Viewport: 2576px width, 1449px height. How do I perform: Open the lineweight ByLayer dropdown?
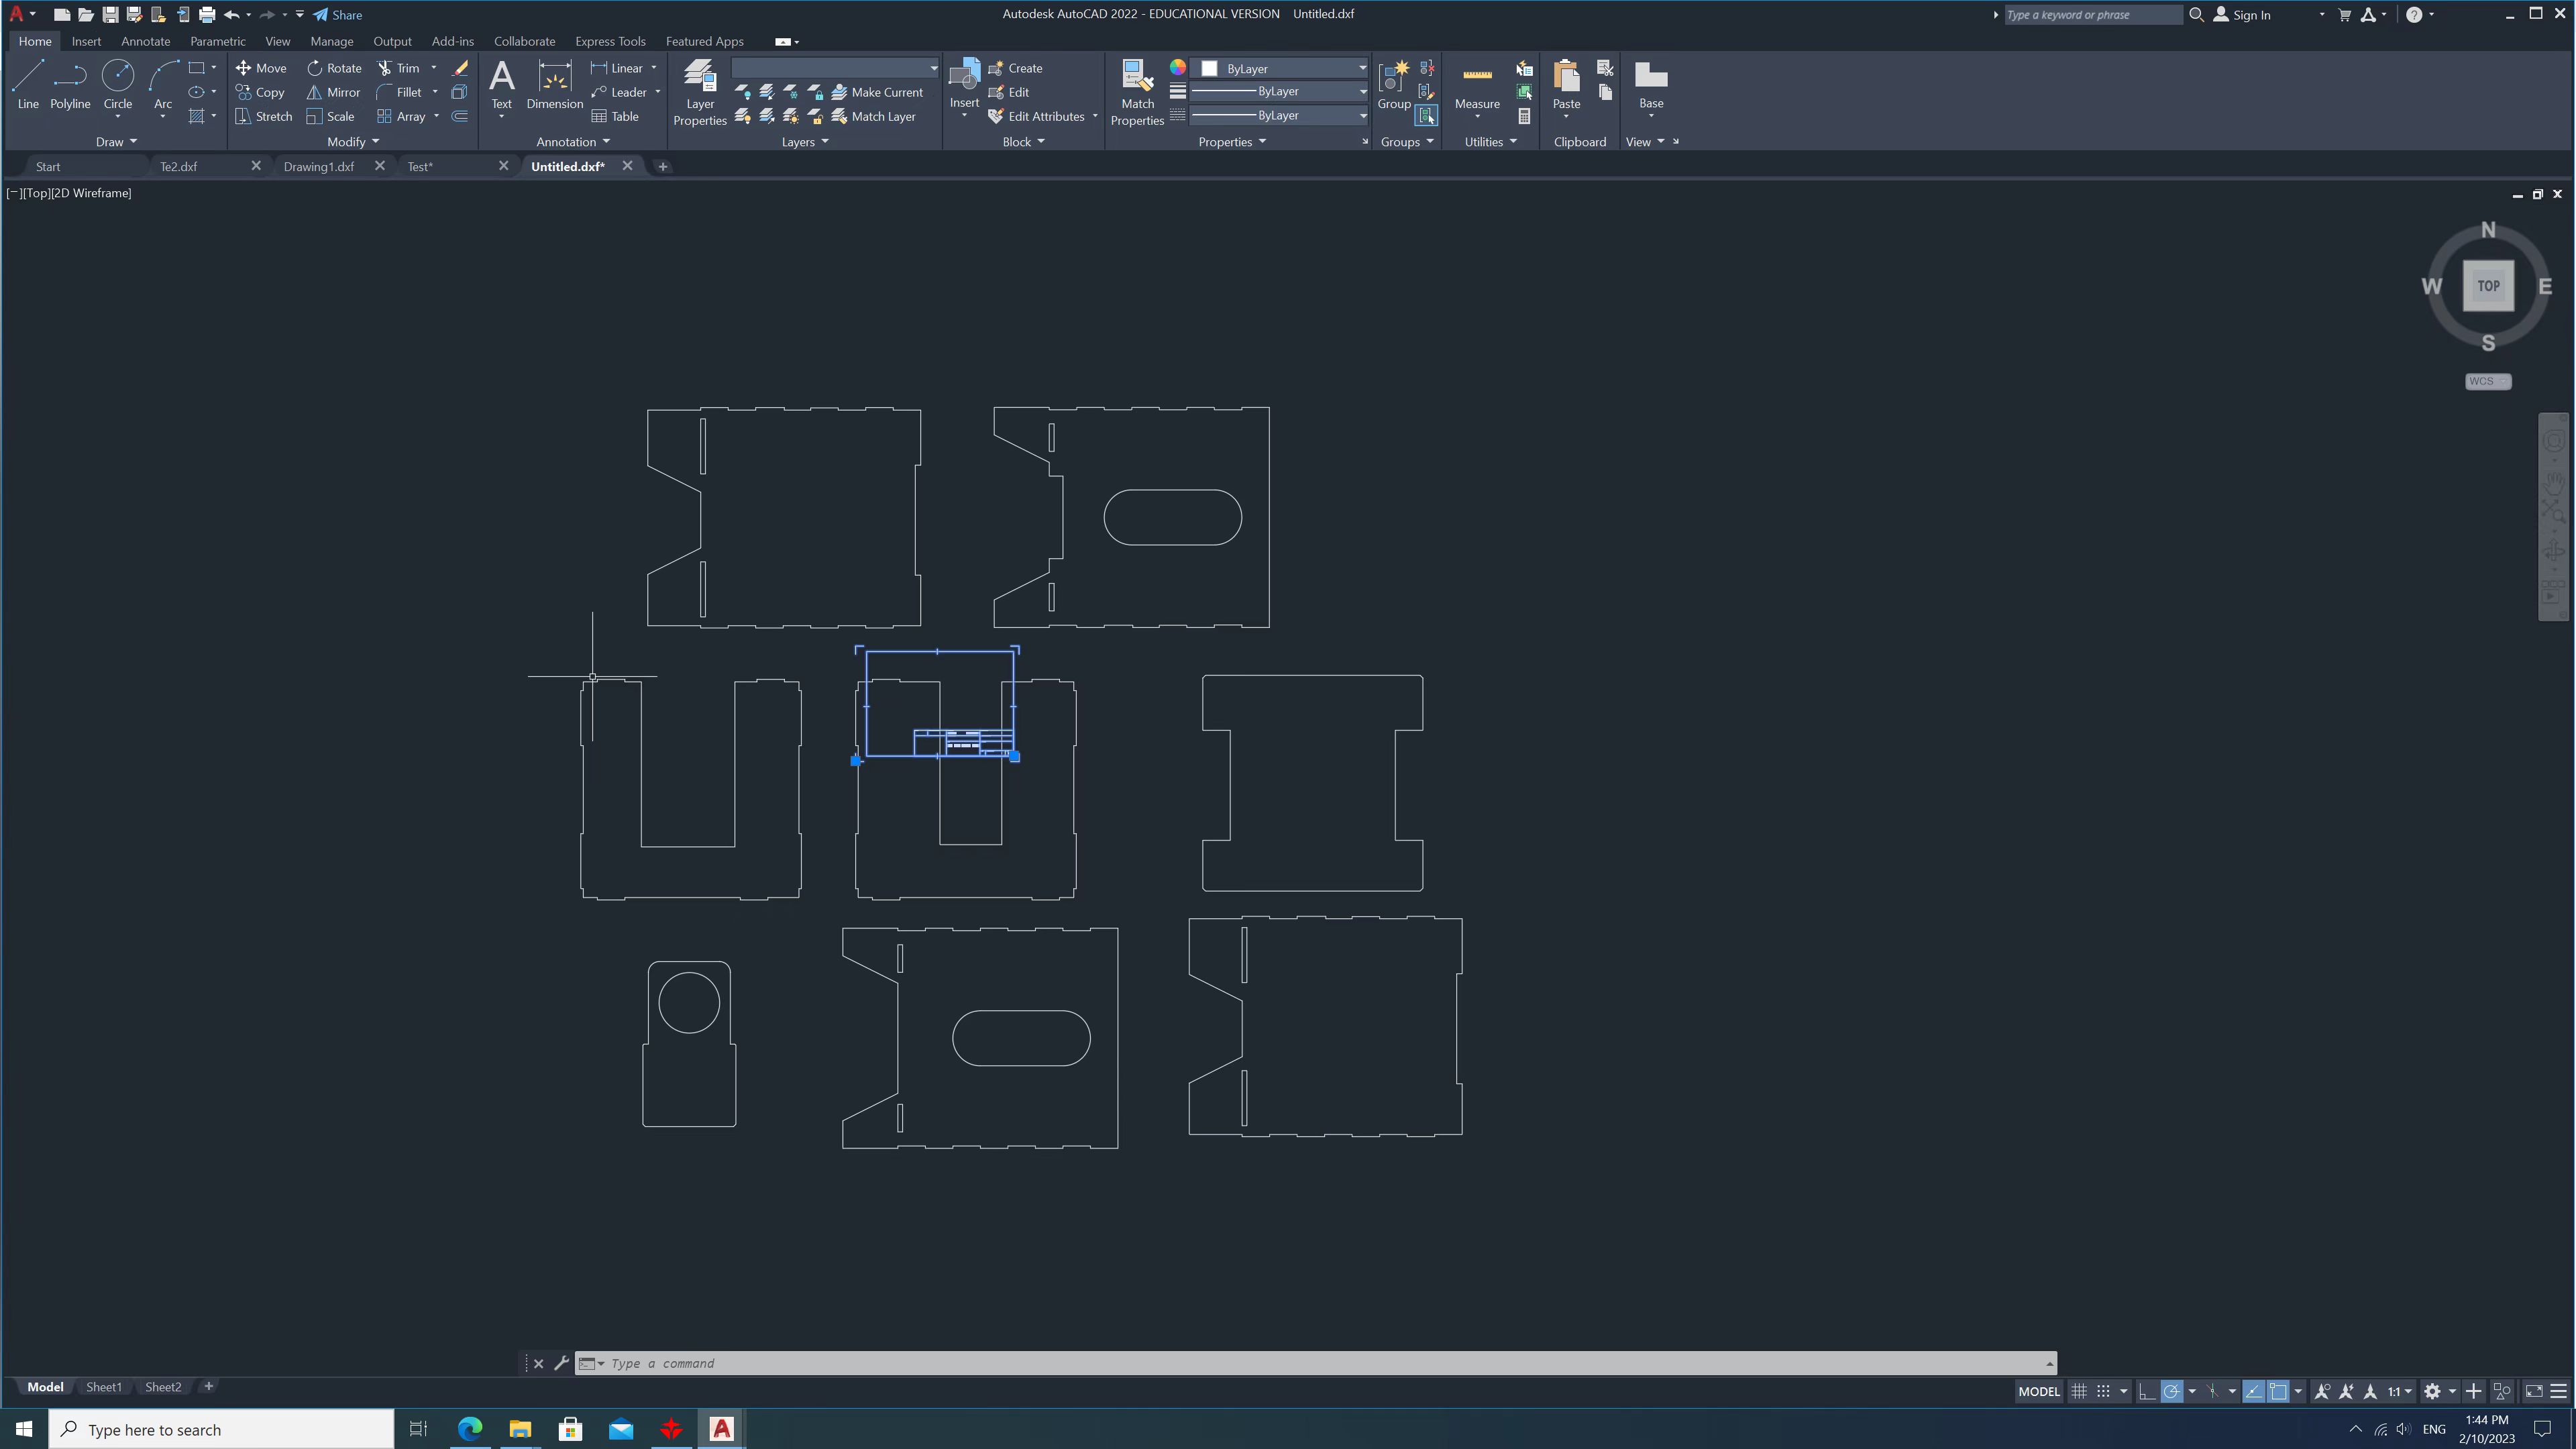coord(1279,91)
